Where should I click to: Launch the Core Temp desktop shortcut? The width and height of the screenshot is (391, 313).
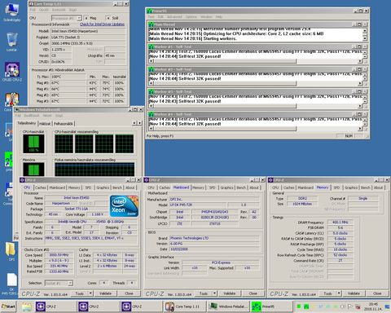pyautogui.click(x=11, y=100)
